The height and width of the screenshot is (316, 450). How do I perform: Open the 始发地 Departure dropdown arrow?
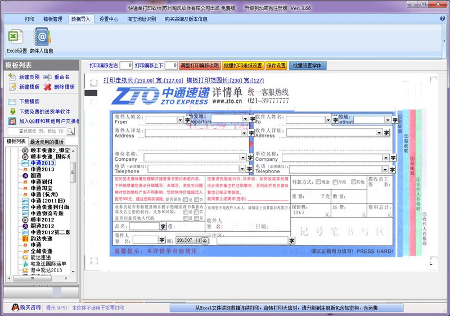[245, 119]
